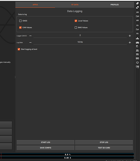Screen dimensions: 140x161
Task: Toggle the CAN forwarding icon
Action: coord(137,67)
